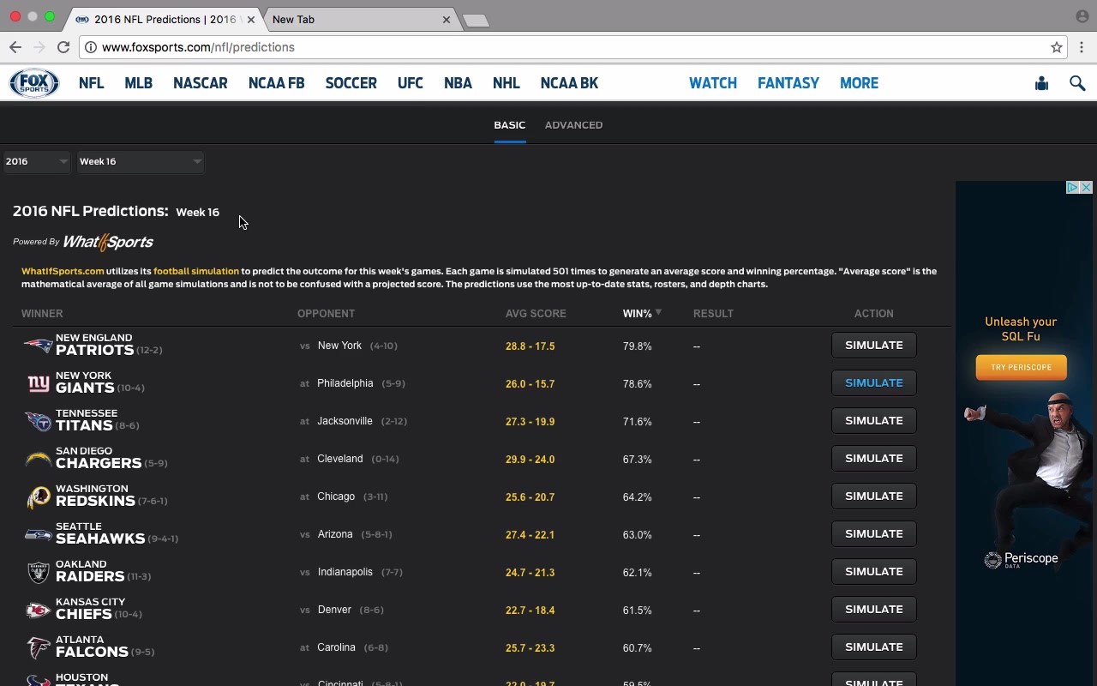
Task: Click the Tennessee Titans logo
Action: tap(38, 421)
